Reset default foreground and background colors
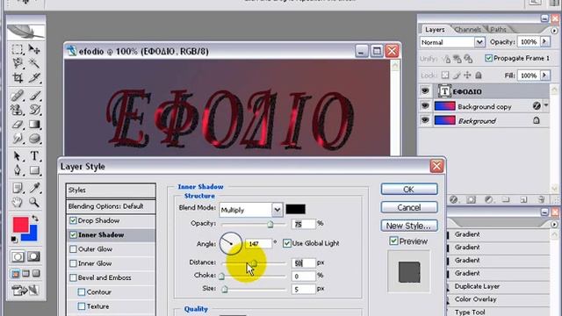Image resolution: width=562 pixels, height=316 pixels. [x=14, y=239]
